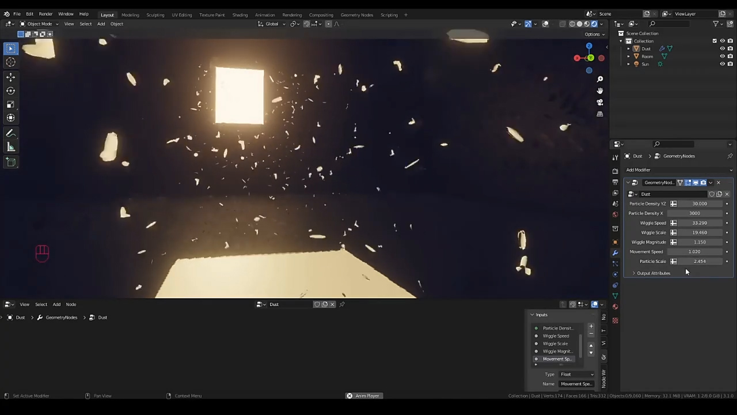The width and height of the screenshot is (737, 415).
Task: Open the Window menu
Action: 66,14
